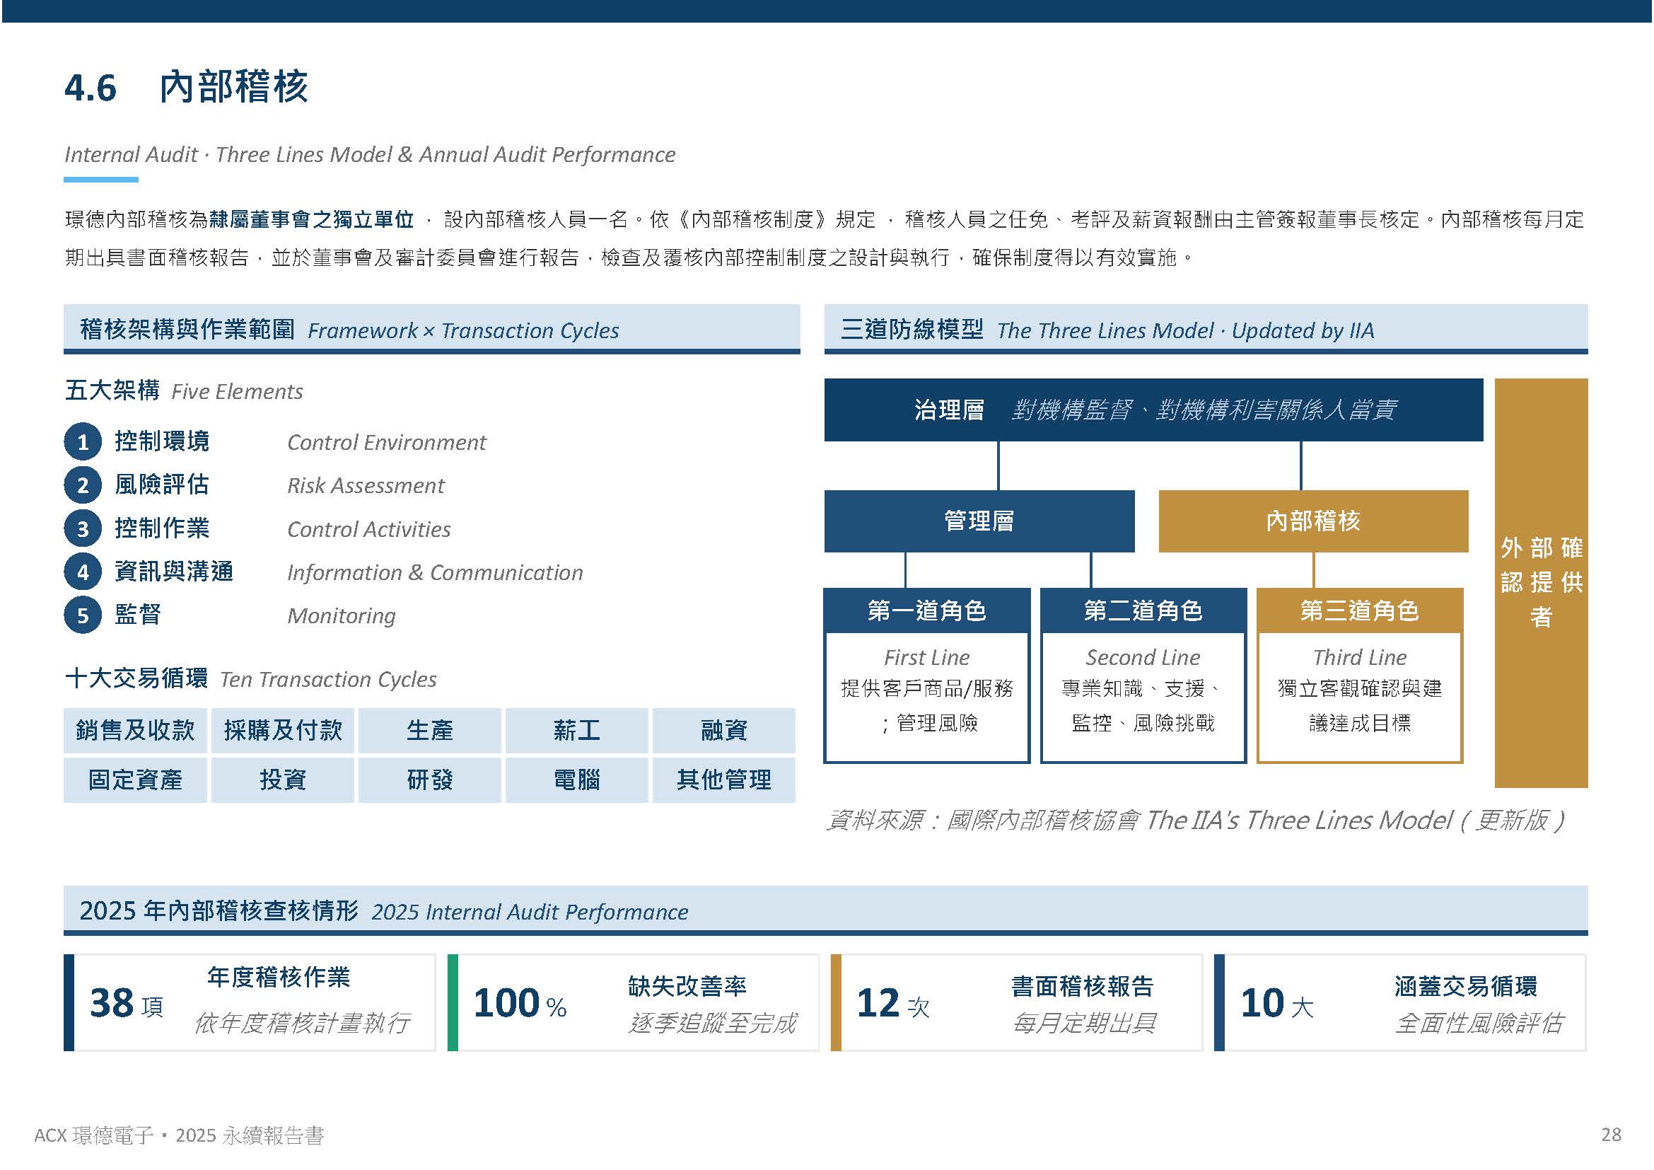Click the 第二道角色 header
This screenshot has width=1654, height=1170.
[x=1144, y=611]
